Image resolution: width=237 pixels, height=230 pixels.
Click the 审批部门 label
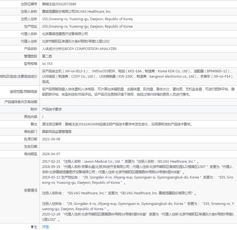(30, 132)
